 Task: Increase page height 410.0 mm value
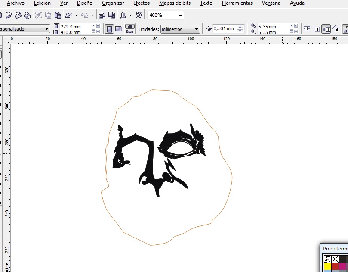point(98,31)
